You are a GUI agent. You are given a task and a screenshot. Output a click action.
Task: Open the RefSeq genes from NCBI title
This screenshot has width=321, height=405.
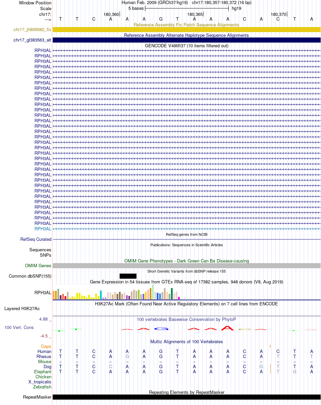coord(187,234)
